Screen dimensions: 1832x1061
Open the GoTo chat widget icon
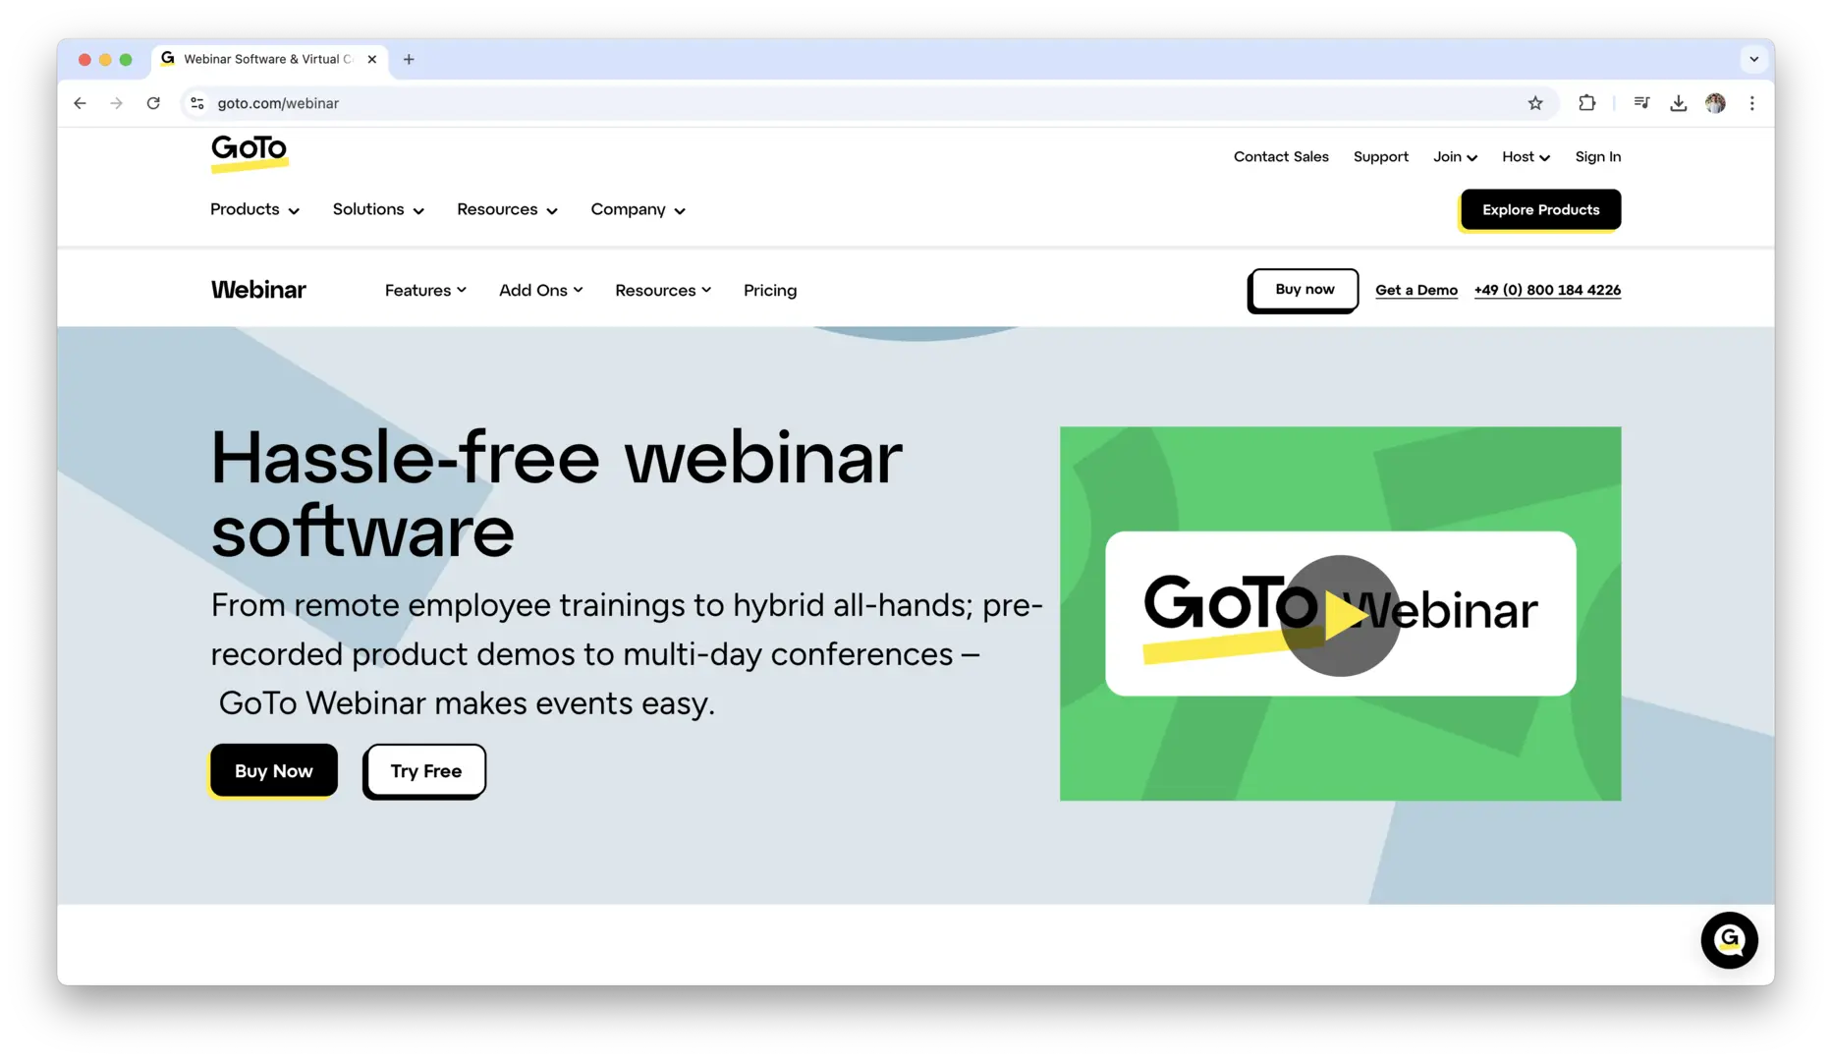1729,940
